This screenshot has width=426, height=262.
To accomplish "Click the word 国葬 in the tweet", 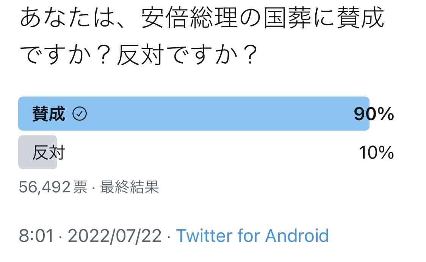I will tap(288, 17).
